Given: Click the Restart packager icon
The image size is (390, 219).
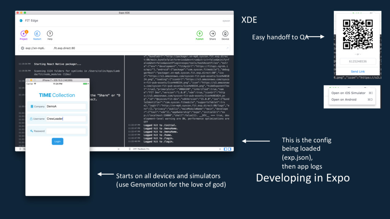Looking at the screenshot, I should (37, 33).
